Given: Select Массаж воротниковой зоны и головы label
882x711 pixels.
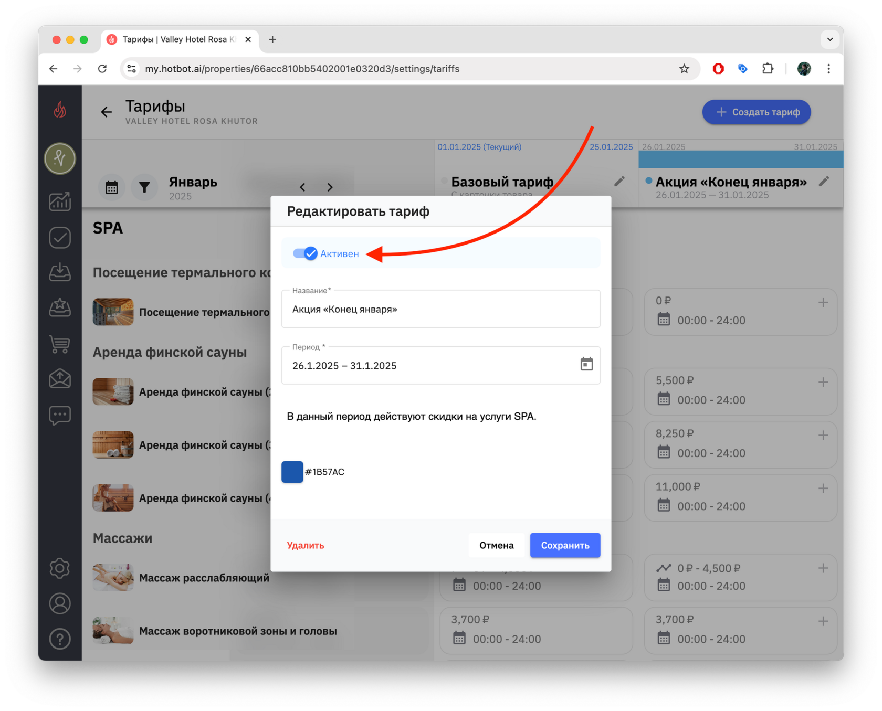Looking at the screenshot, I should coord(238,631).
